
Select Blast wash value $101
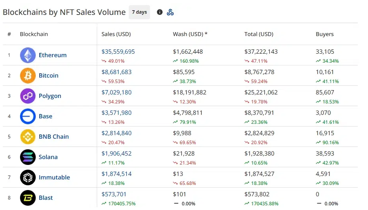179,194
